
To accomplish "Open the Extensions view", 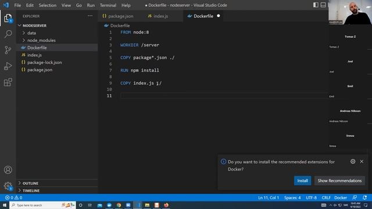I will click(8, 82).
